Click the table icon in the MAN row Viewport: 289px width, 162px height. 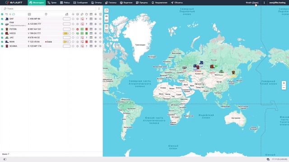(91, 42)
